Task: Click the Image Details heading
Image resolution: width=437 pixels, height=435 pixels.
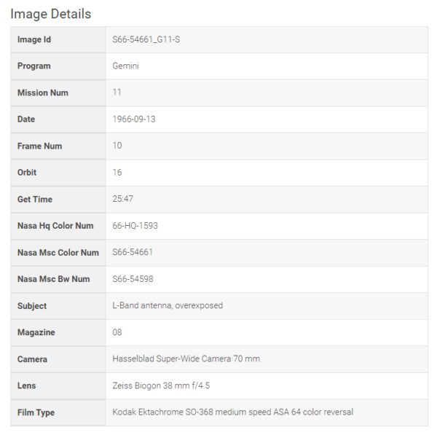Action: click(x=51, y=15)
